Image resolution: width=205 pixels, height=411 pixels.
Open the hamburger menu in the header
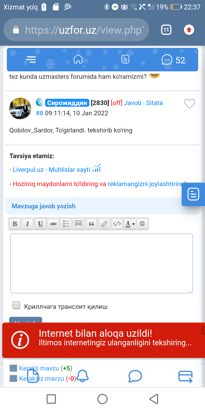tap(31, 59)
